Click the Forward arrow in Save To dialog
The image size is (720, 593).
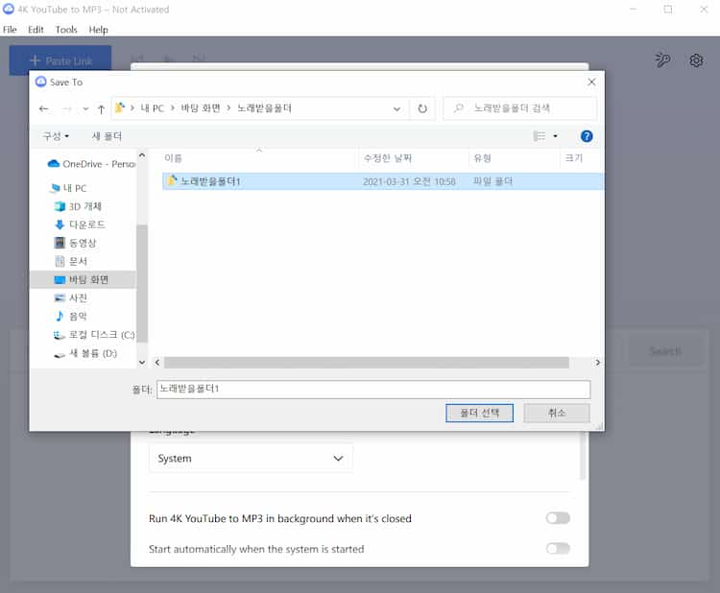[x=66, y=108]
